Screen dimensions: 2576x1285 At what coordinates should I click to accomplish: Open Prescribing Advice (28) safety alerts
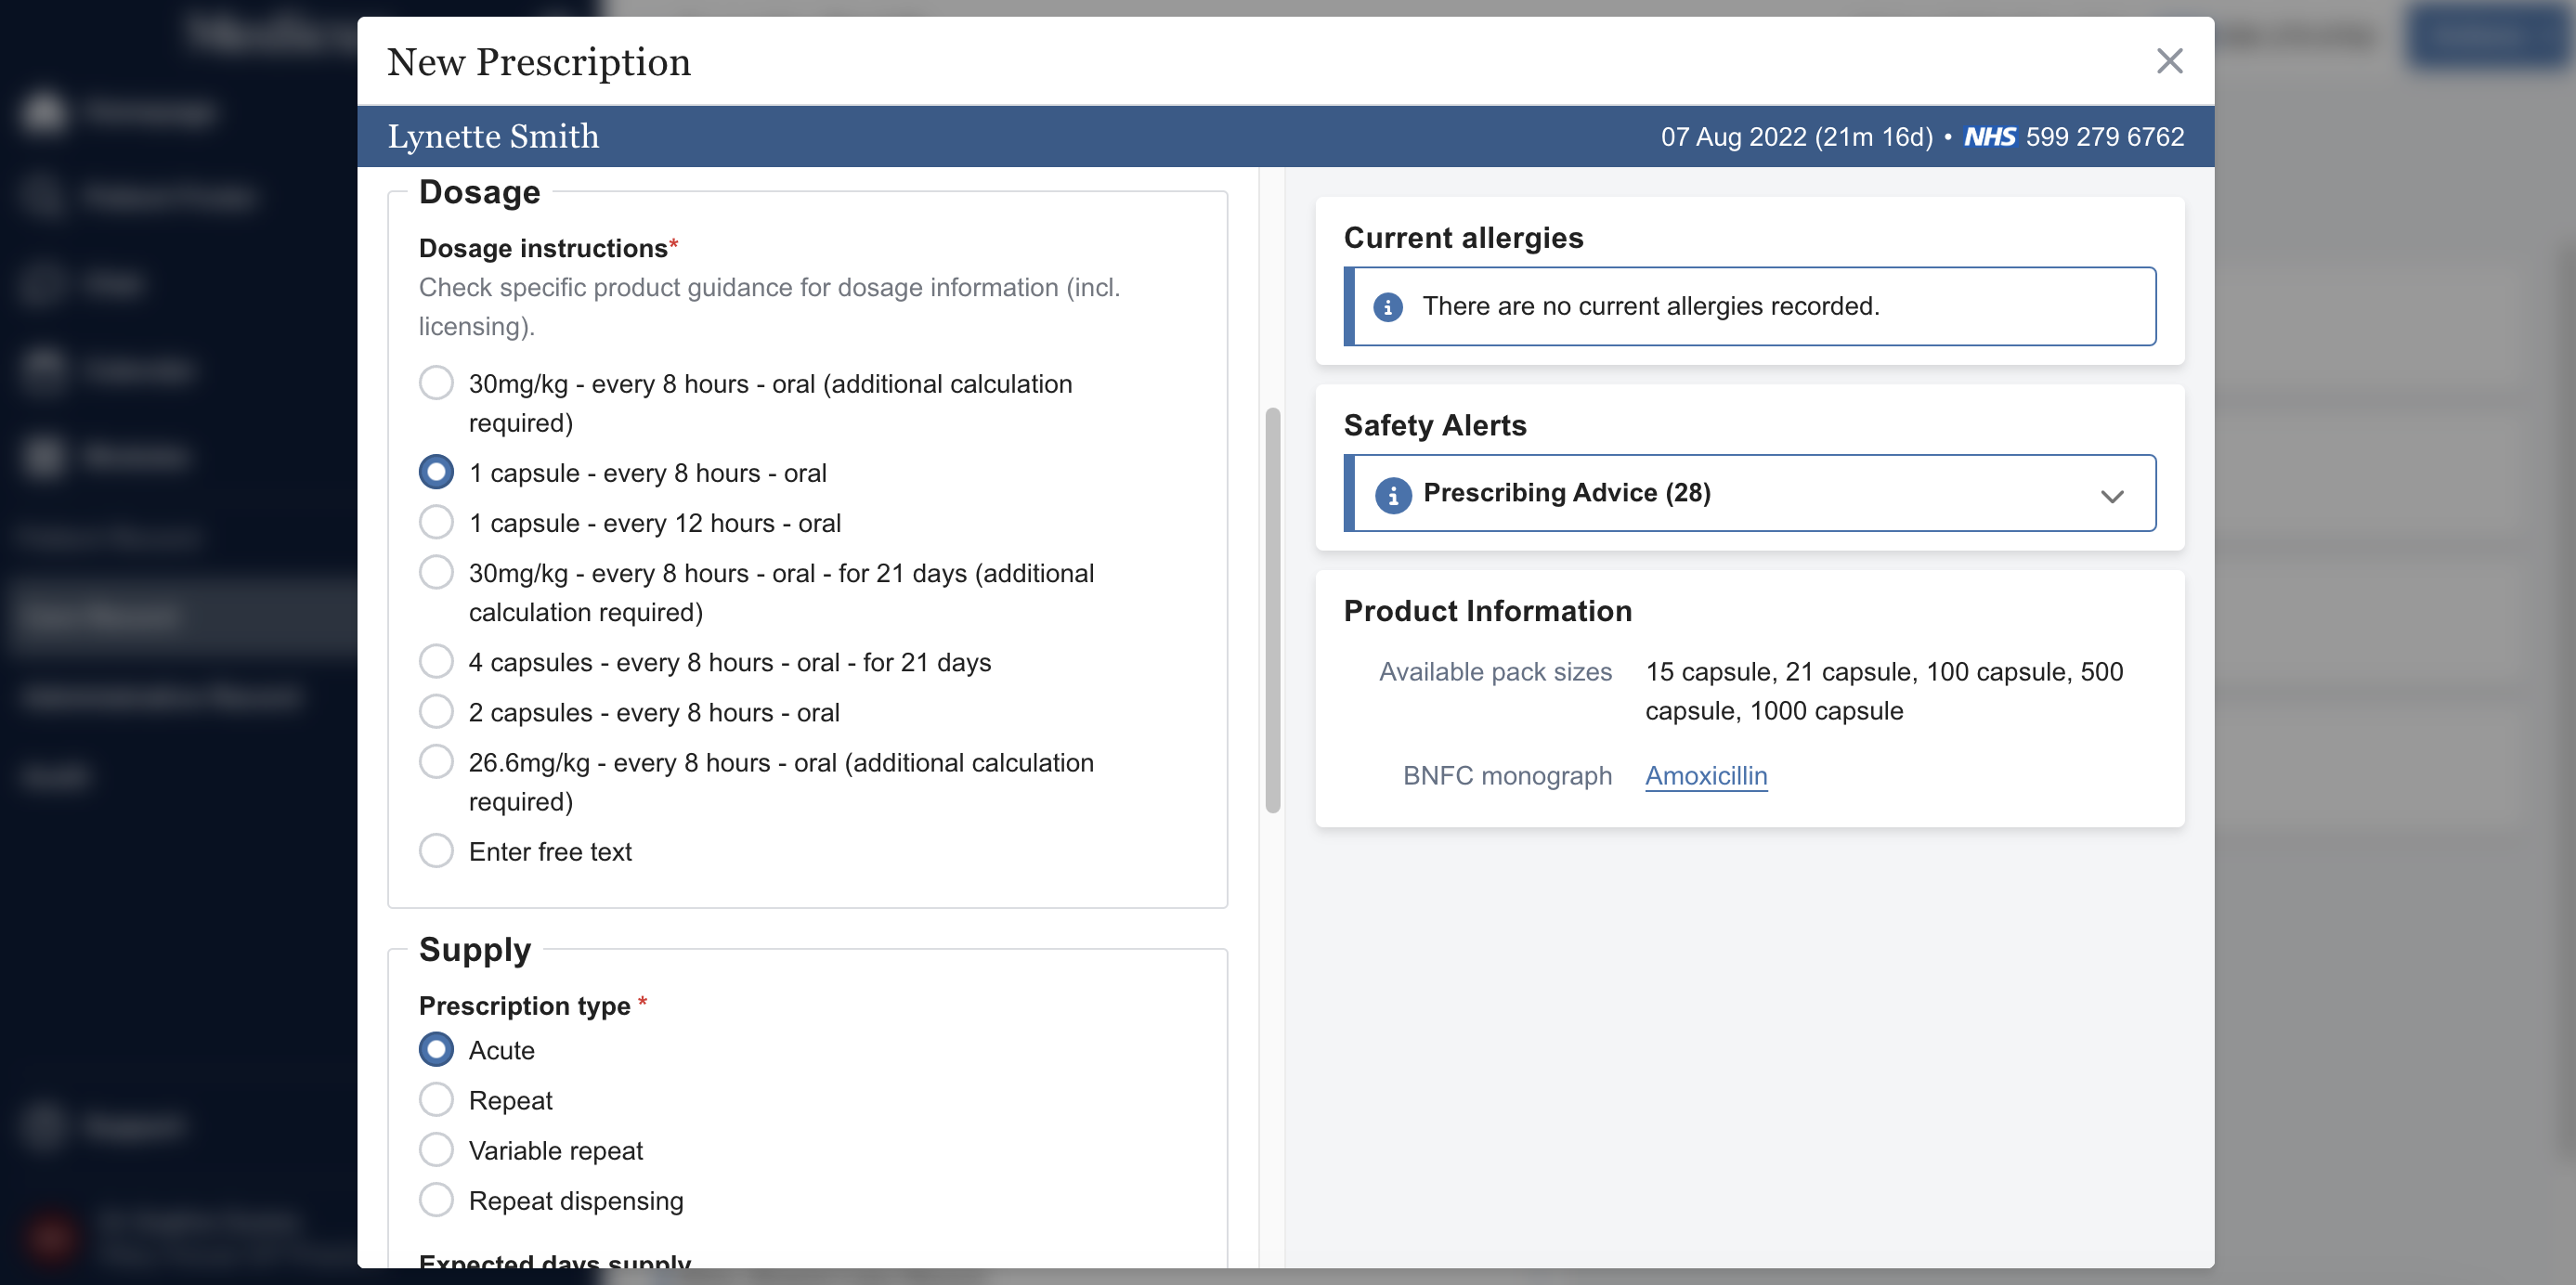click(1566, 493)
